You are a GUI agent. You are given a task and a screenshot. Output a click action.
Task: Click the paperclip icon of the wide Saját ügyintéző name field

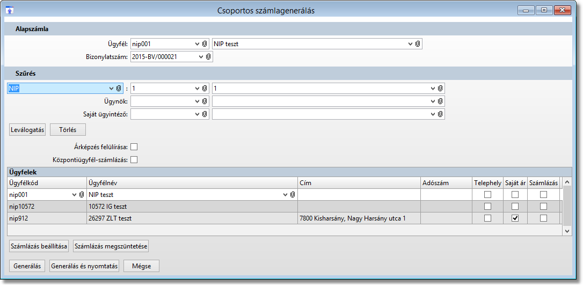click(440, 114)
